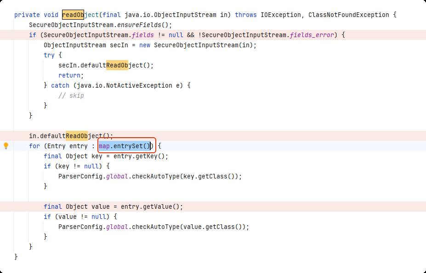Click the yellow lightbulb quick-fix icon

click(6, 146)
